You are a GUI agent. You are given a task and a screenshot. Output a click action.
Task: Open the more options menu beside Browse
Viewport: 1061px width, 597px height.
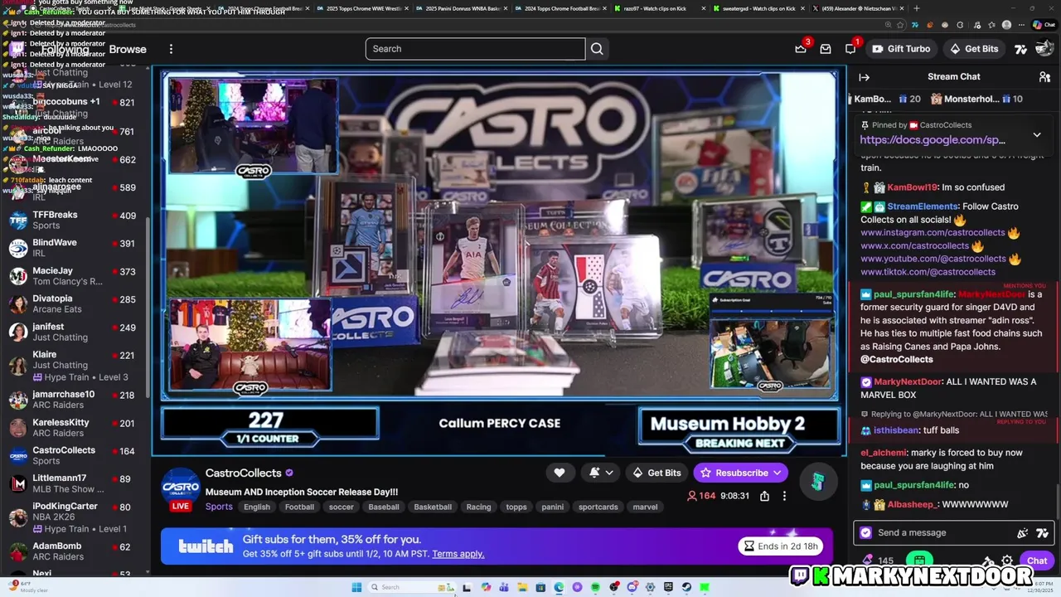click(171, 49)
